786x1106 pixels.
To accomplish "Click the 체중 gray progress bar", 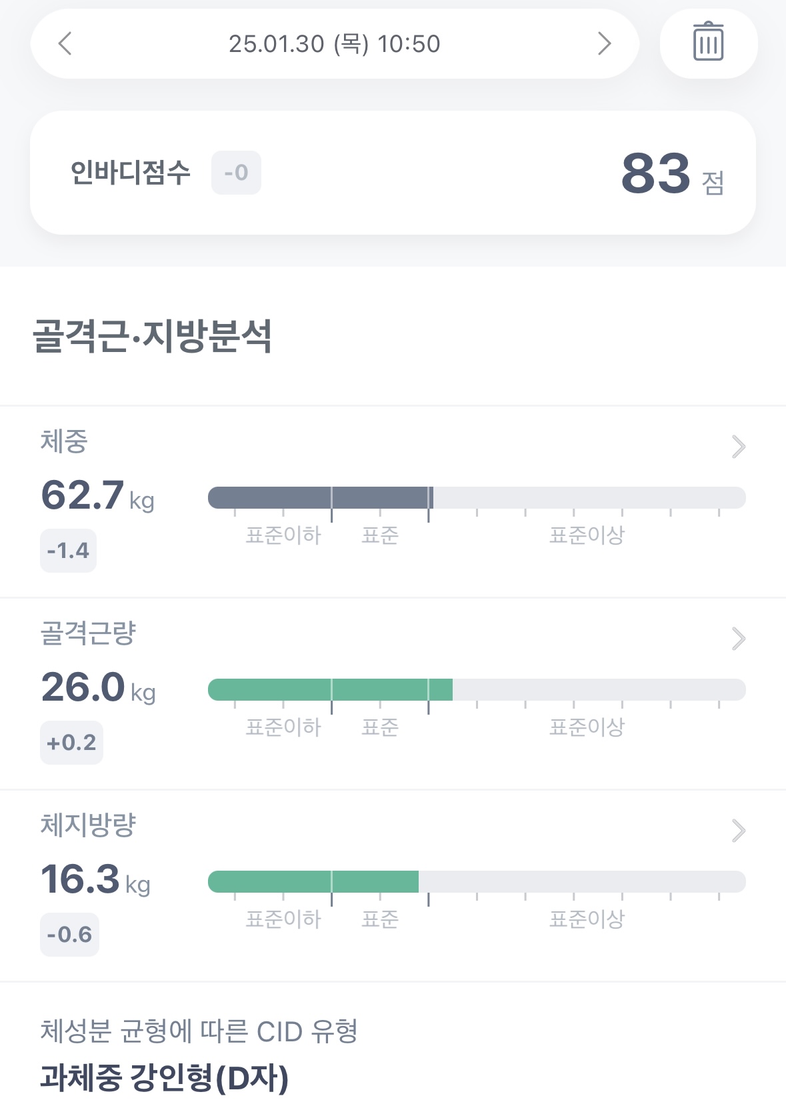I will coord(321,497).
